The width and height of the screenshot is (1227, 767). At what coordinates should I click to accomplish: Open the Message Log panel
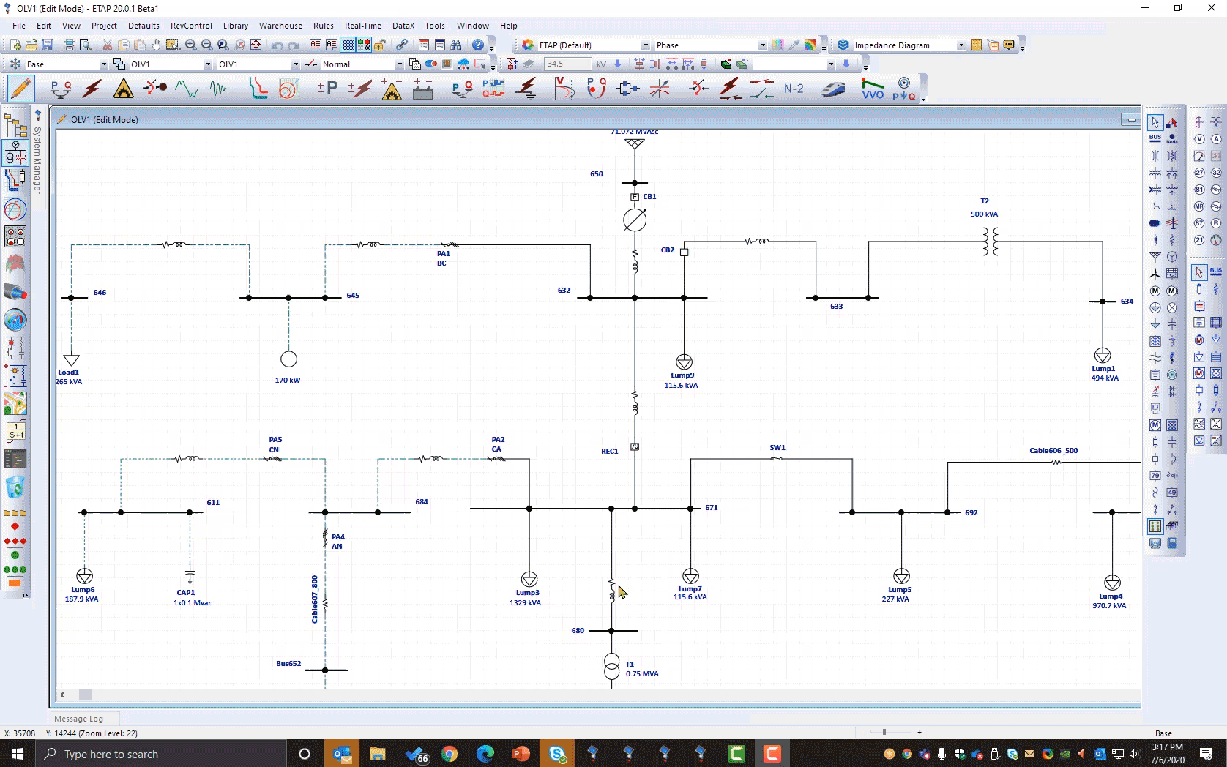[x=78, y=719]
